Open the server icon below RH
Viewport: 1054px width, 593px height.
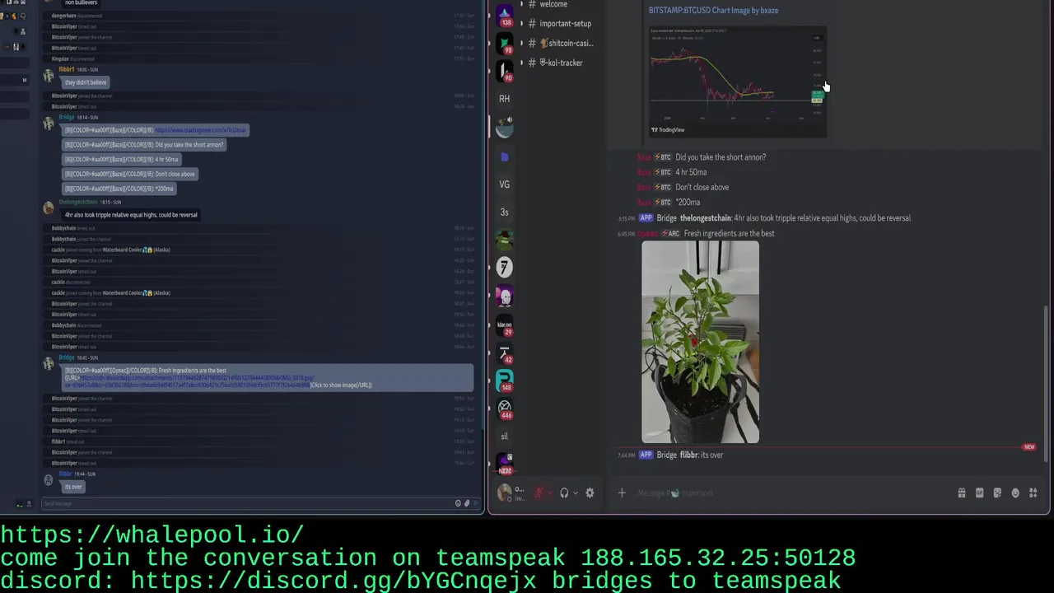coord(504,127)
